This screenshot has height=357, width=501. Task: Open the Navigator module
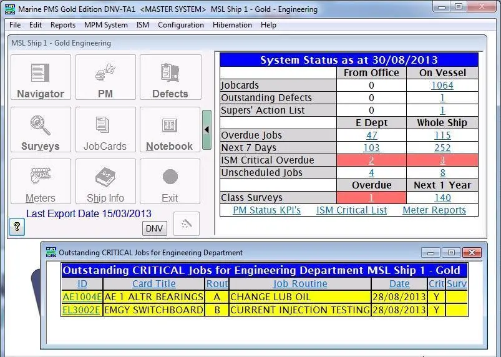(x=41, y=77)
